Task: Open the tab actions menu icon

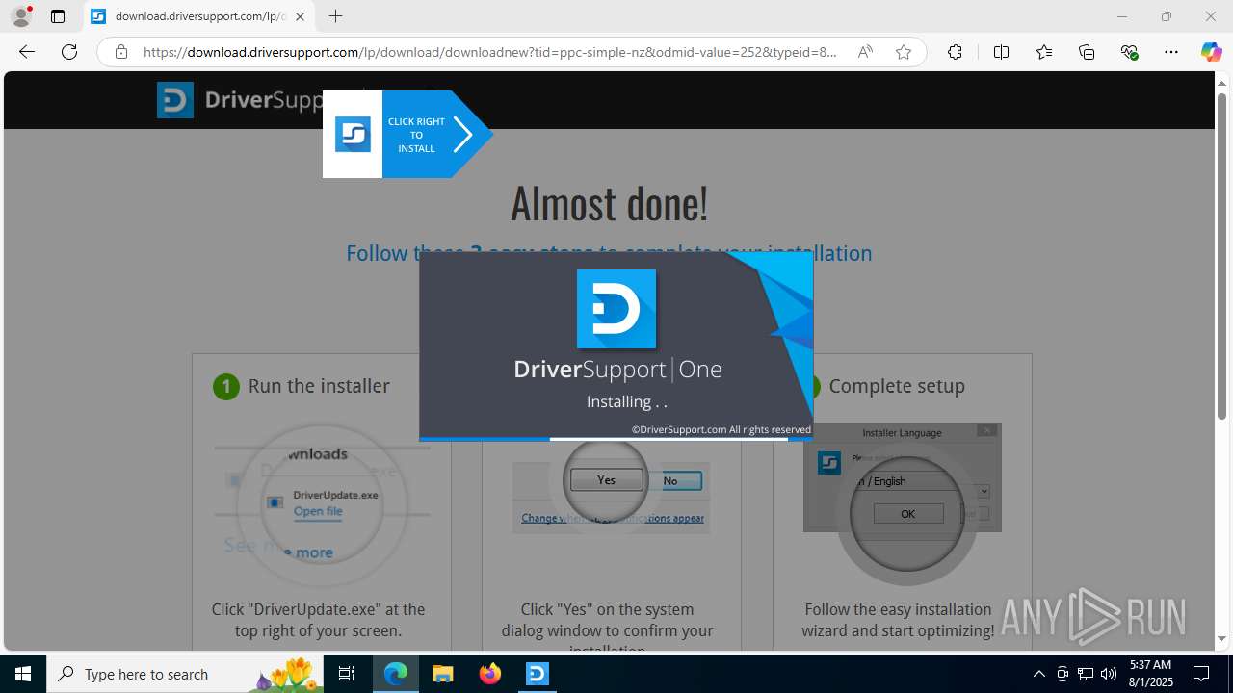Action: click(58, 16)
